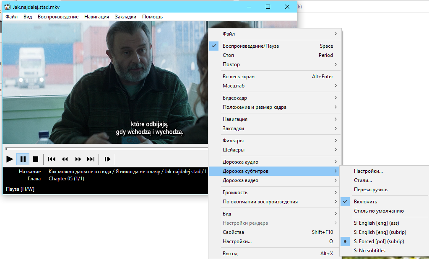Choose S: No subtitles option
The width and height of the screenshot is (429, 259).
tap(369, 251)
